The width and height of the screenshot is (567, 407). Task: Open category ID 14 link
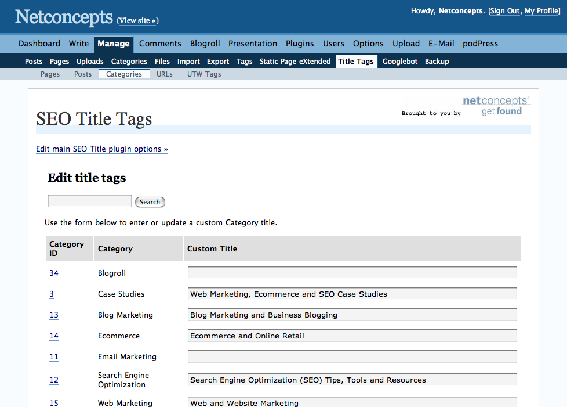pyautogui.click(x=54, y=336)
